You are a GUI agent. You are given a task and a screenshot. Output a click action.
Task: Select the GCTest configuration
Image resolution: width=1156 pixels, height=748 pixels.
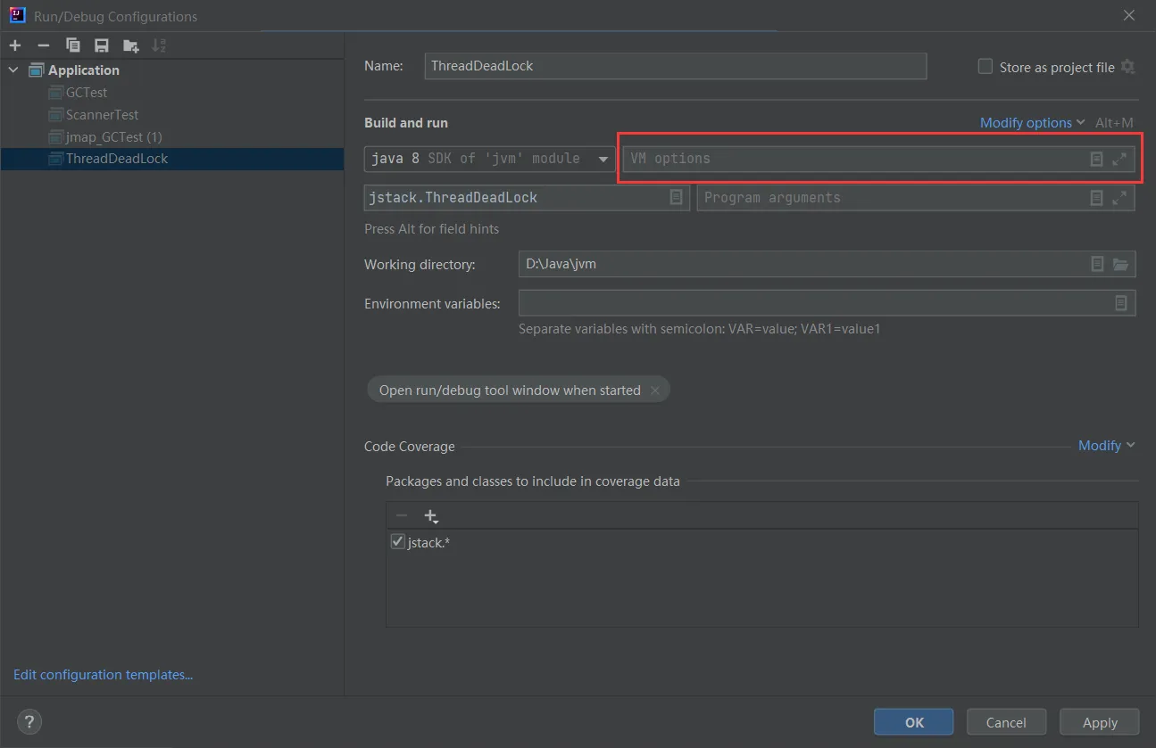click(x=87, y=92)
